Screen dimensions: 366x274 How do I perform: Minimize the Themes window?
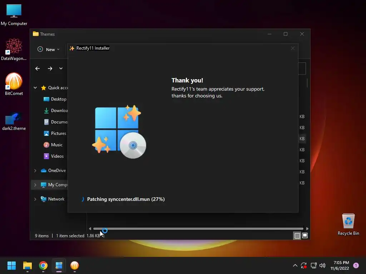point(269,34)
